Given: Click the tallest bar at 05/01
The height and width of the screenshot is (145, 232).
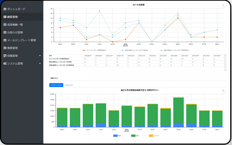Looking at the screenshot, I should coord(178,112).
